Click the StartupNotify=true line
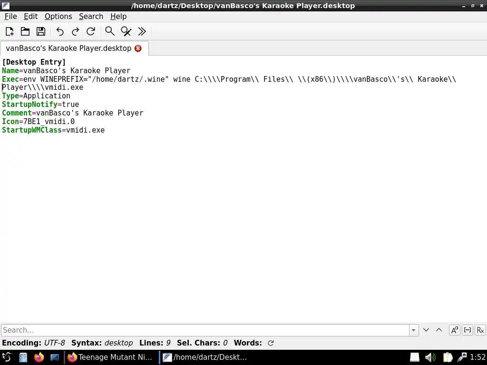487x365 pixels. click(40, 104)
